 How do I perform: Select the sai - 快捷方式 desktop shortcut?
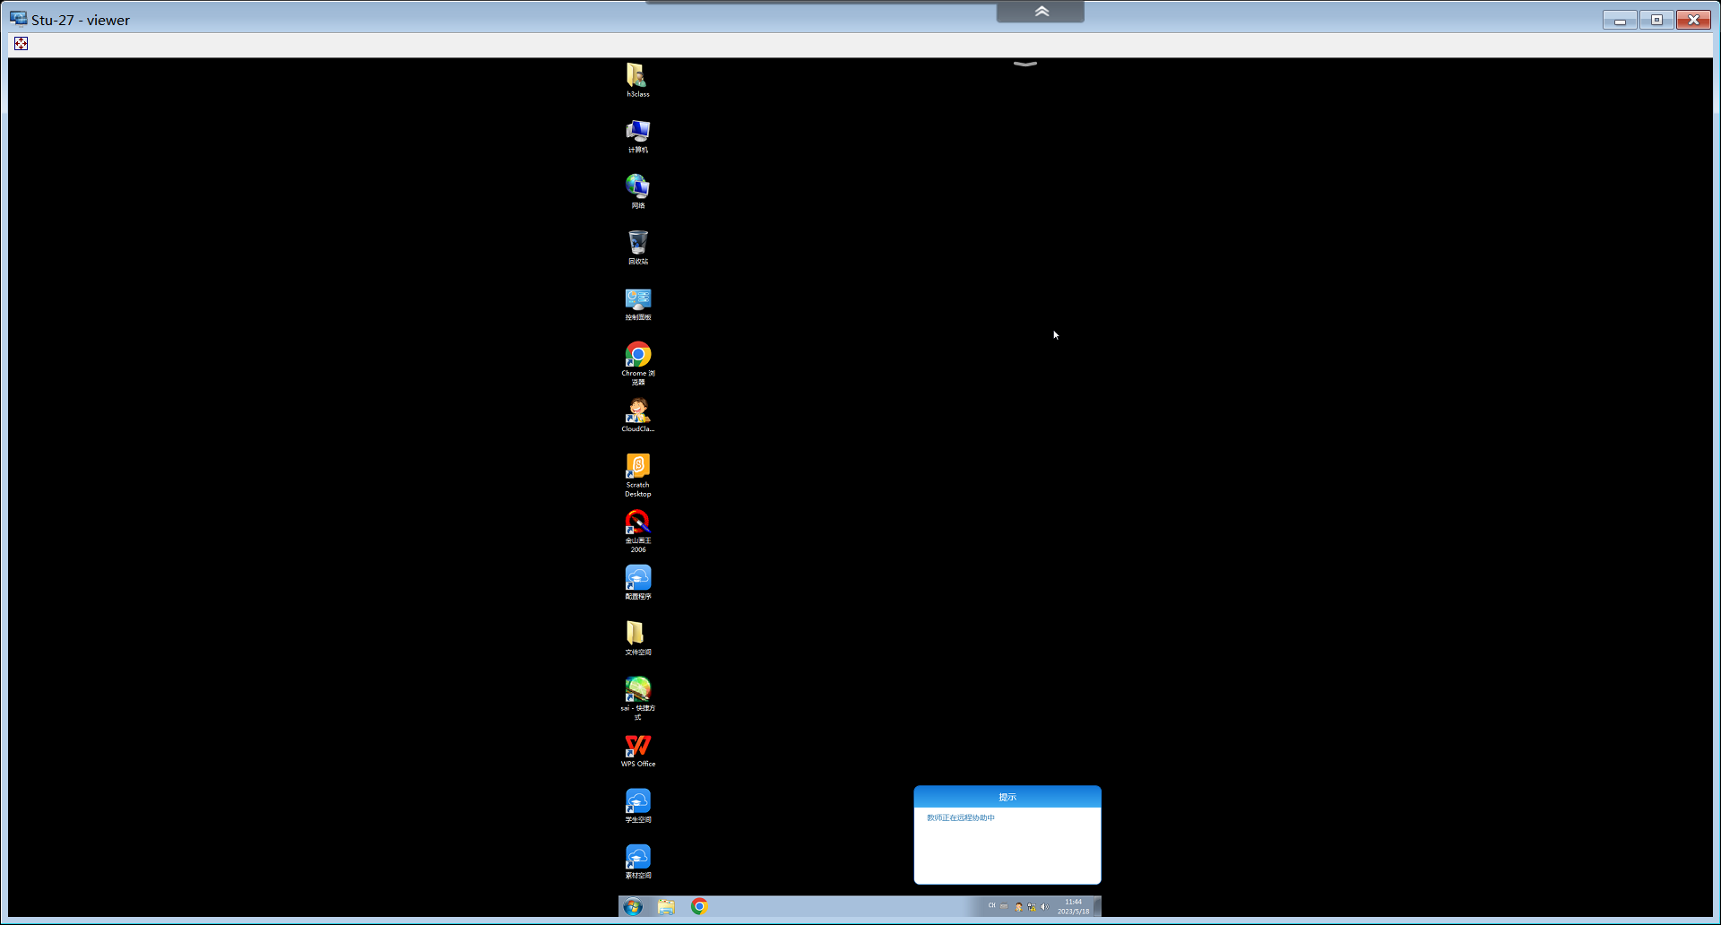[x=637, y=698]
